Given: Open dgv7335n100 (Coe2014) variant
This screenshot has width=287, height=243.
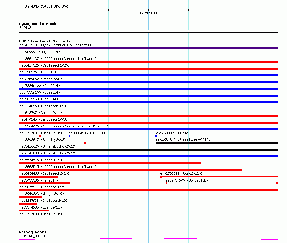Looking at the screenshot, I should [40, 92].
